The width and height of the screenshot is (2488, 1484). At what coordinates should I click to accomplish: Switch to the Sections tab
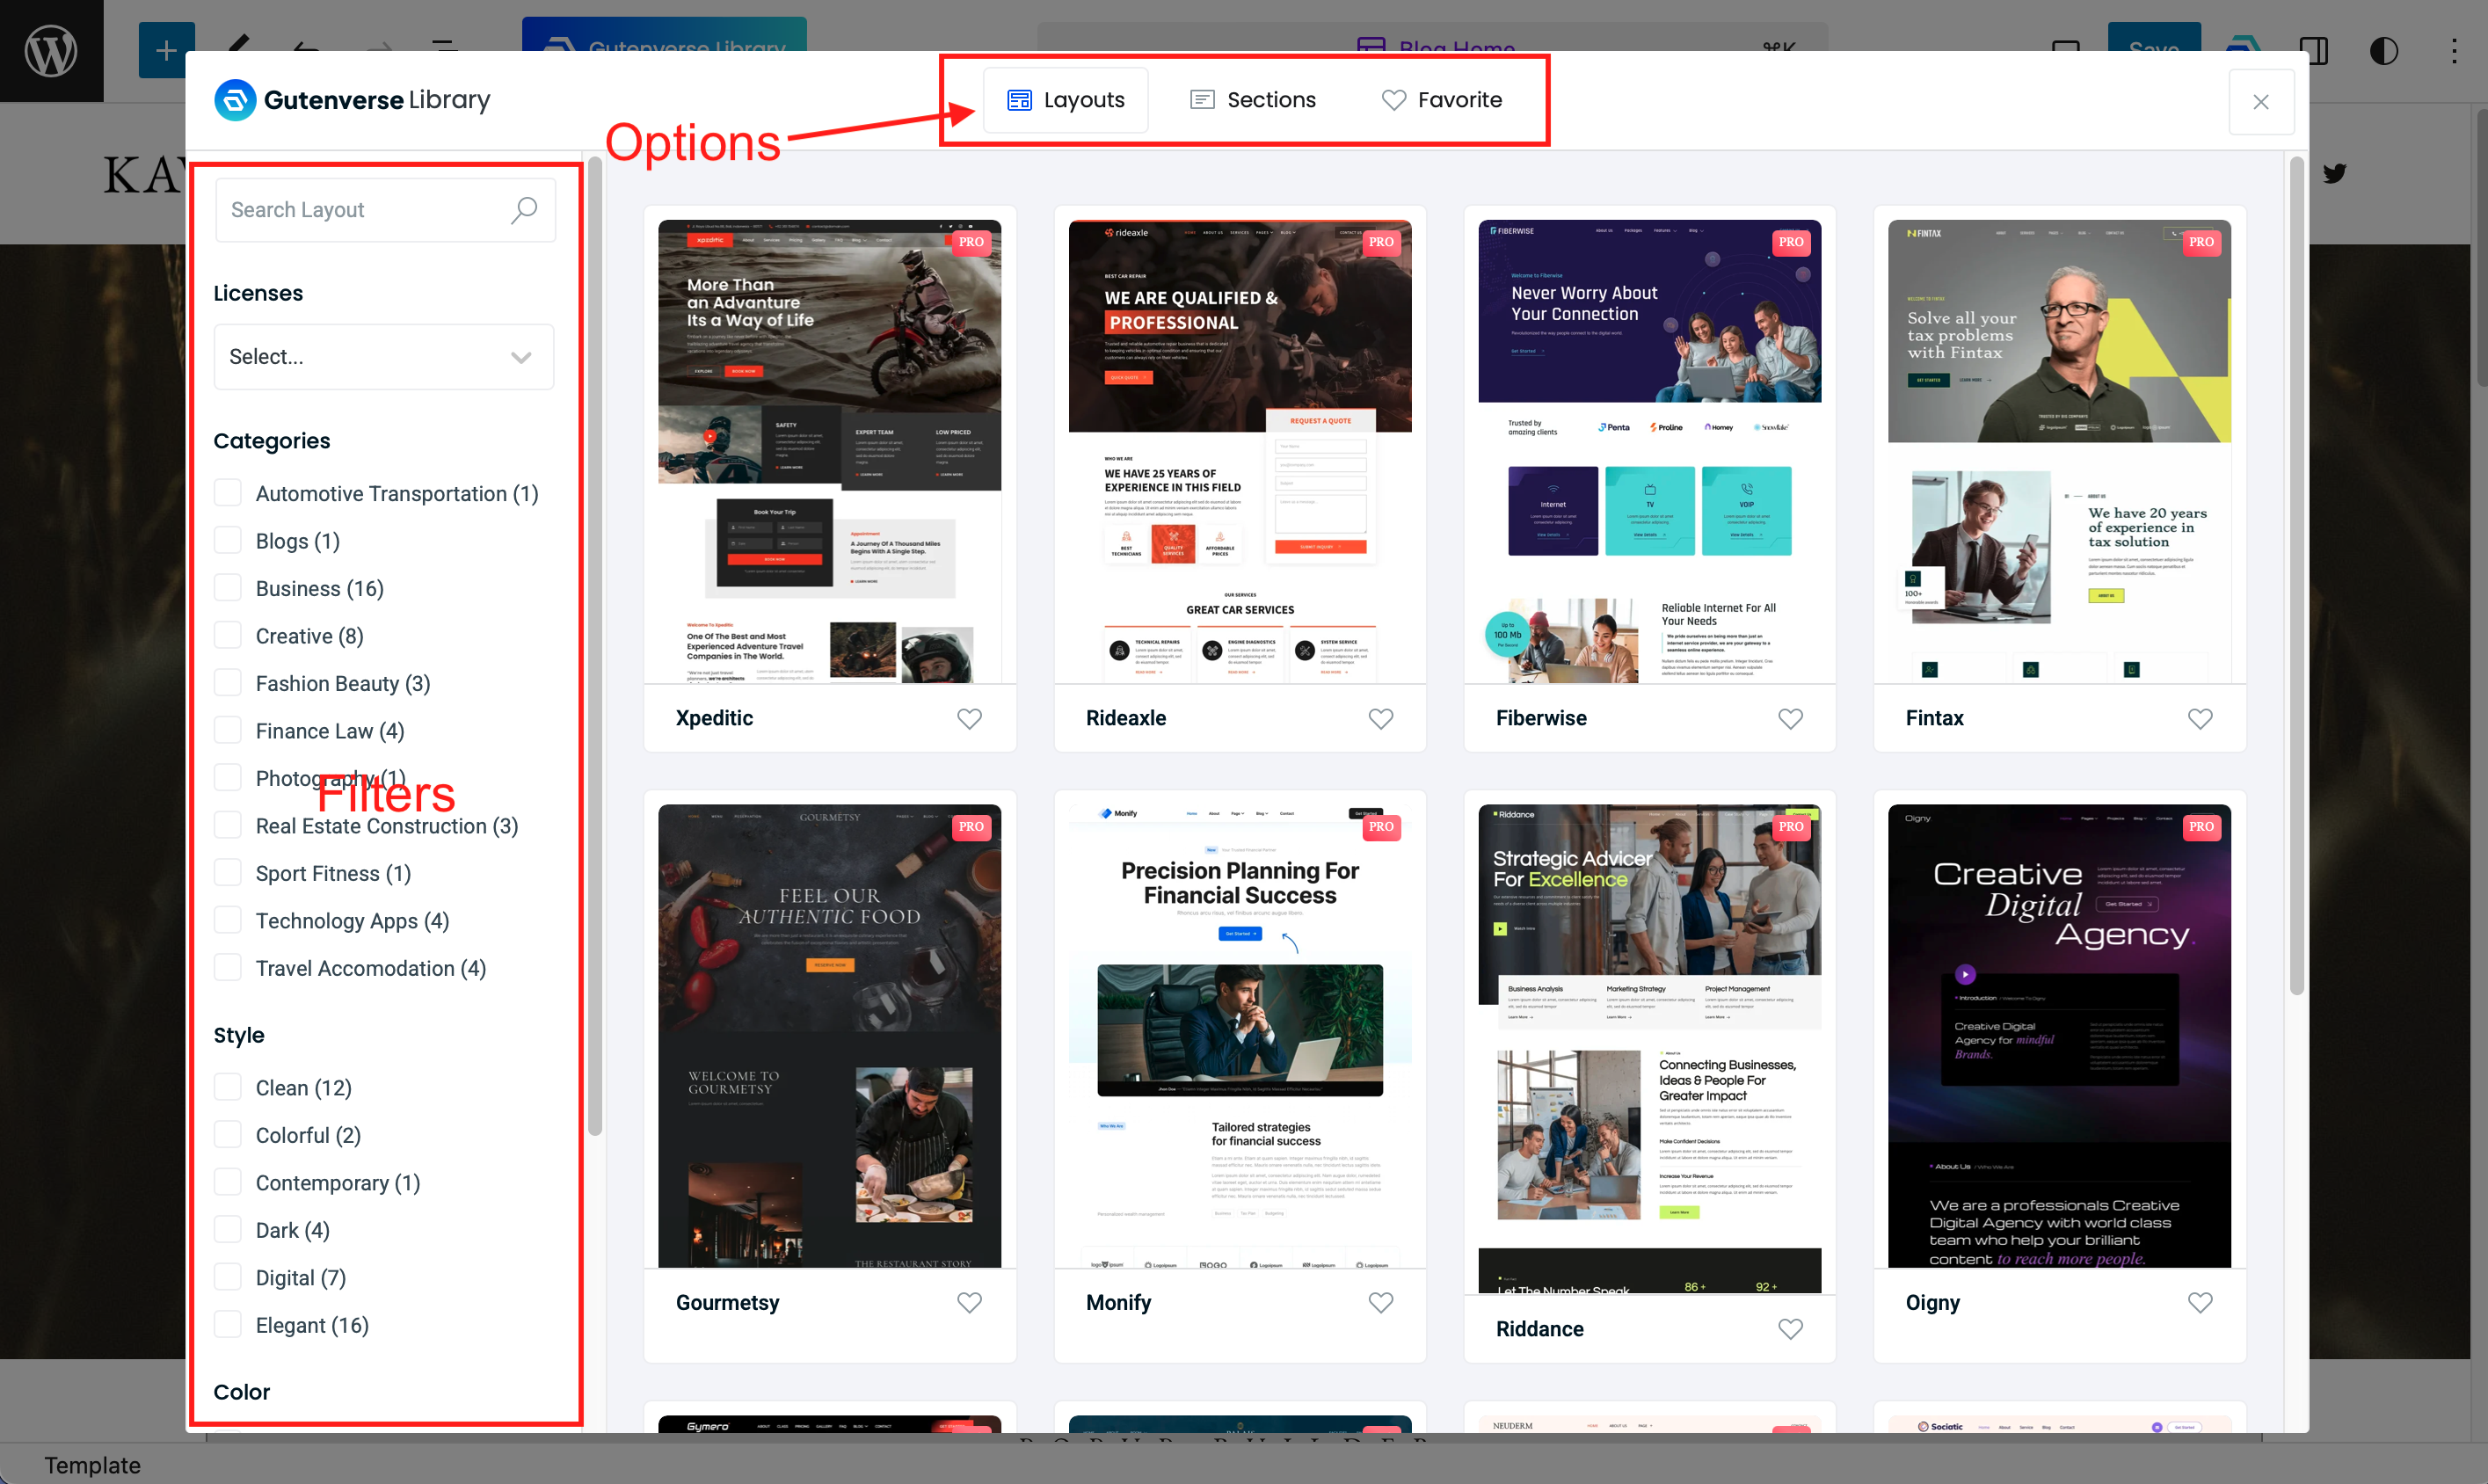(1252, 100)
